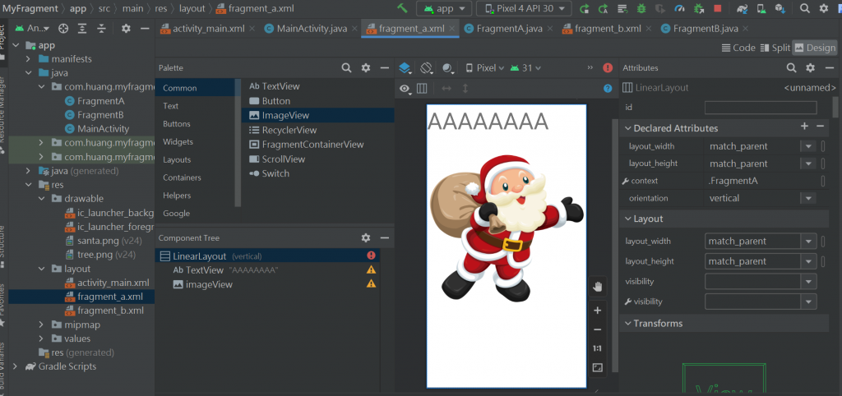Switch to Split view mode
The image size is (842, 396).
click(775, 48)
